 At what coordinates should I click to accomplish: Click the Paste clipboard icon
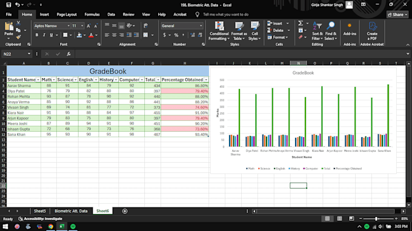pyautogui.click(x=8, y=27)
